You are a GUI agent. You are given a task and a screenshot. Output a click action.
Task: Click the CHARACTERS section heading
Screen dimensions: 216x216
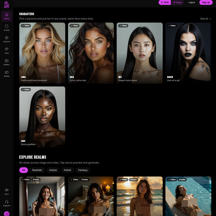click(27, 14)
